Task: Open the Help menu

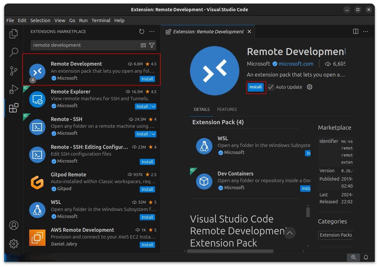Action: pyautogui.click(x=119, y=20)
